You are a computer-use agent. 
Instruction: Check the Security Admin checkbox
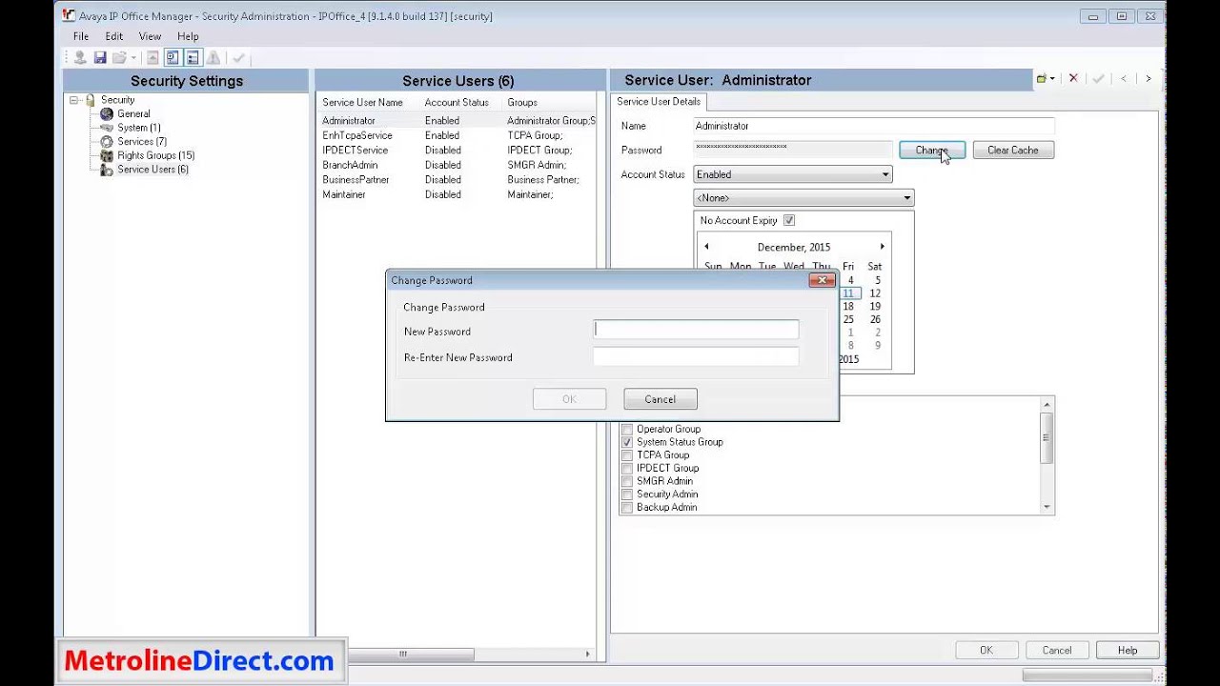(627, 494)
